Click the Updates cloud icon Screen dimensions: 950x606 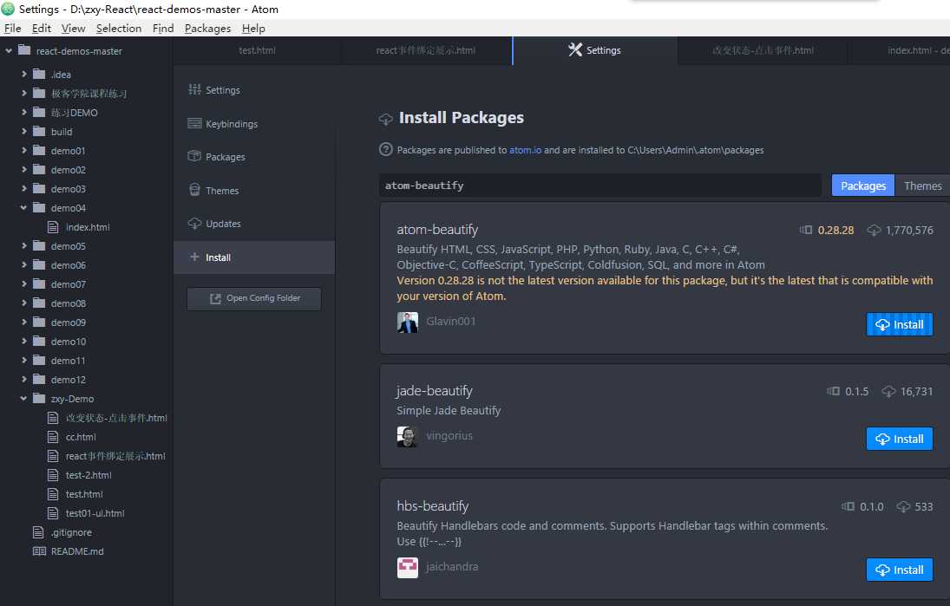coord(194,224)
